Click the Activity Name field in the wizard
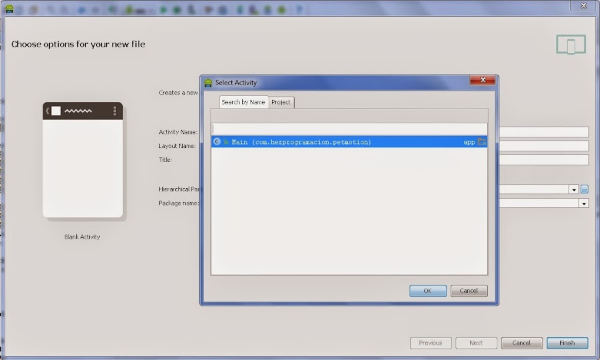 [544, 132]
